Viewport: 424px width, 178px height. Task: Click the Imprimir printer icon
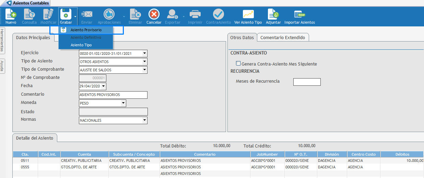pyautogui.click(x=195, y=15)
